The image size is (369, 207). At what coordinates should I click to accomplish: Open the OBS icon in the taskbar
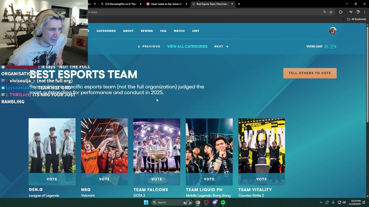pyautogui.click(x=206, y=202)
